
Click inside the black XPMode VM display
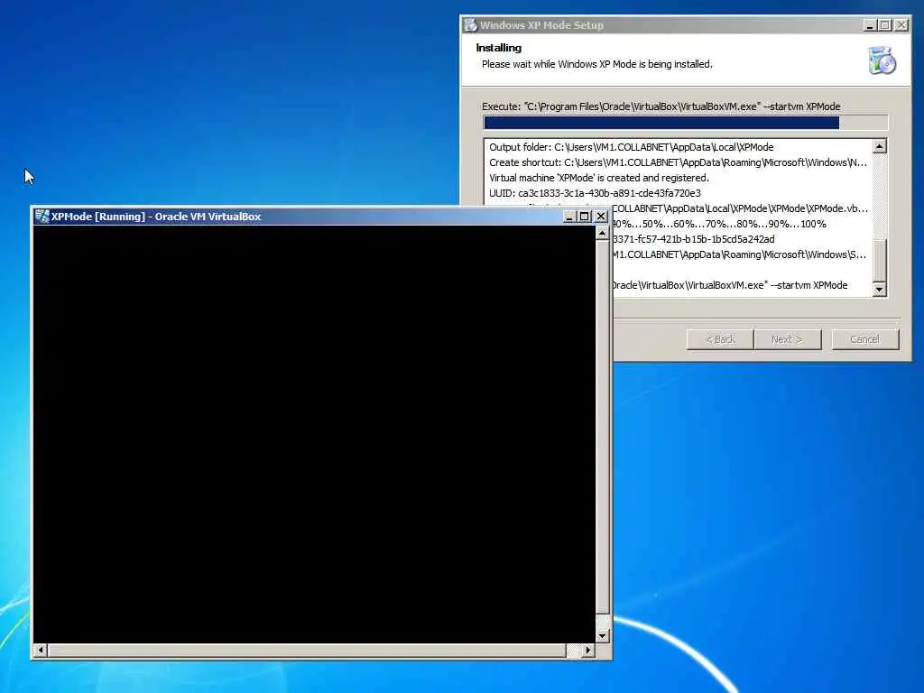pyautogui.click(x=314, y=434)
